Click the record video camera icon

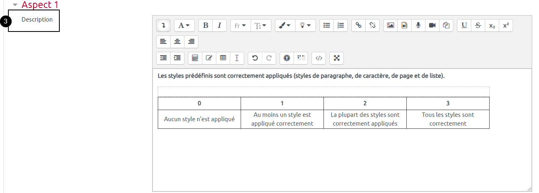432,26
